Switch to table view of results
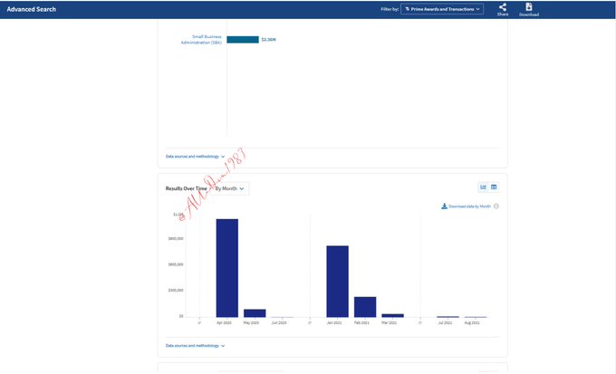 pyautogui.click(x=494, y=187)
